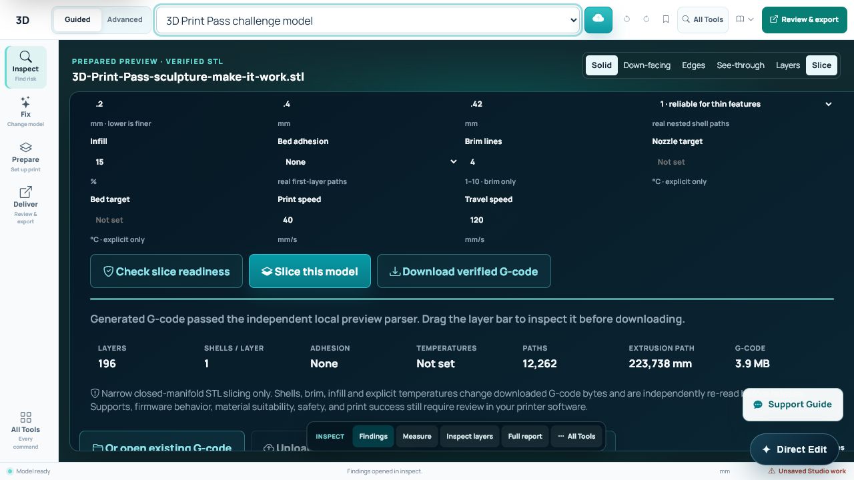Open the 3D Print Pass challenge model dropdown

[368, 20]
